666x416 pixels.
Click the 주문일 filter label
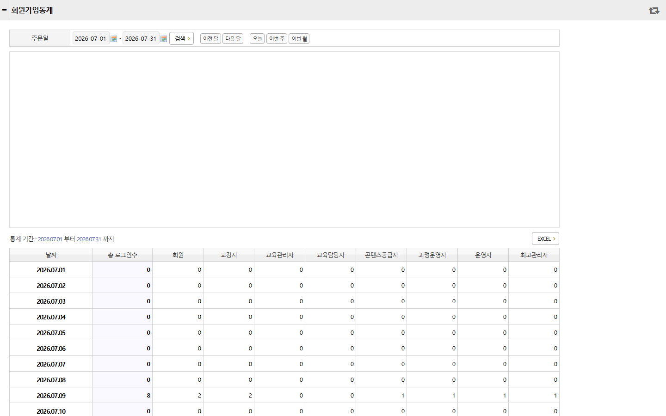pyautogui.click(x=40, y=38)
